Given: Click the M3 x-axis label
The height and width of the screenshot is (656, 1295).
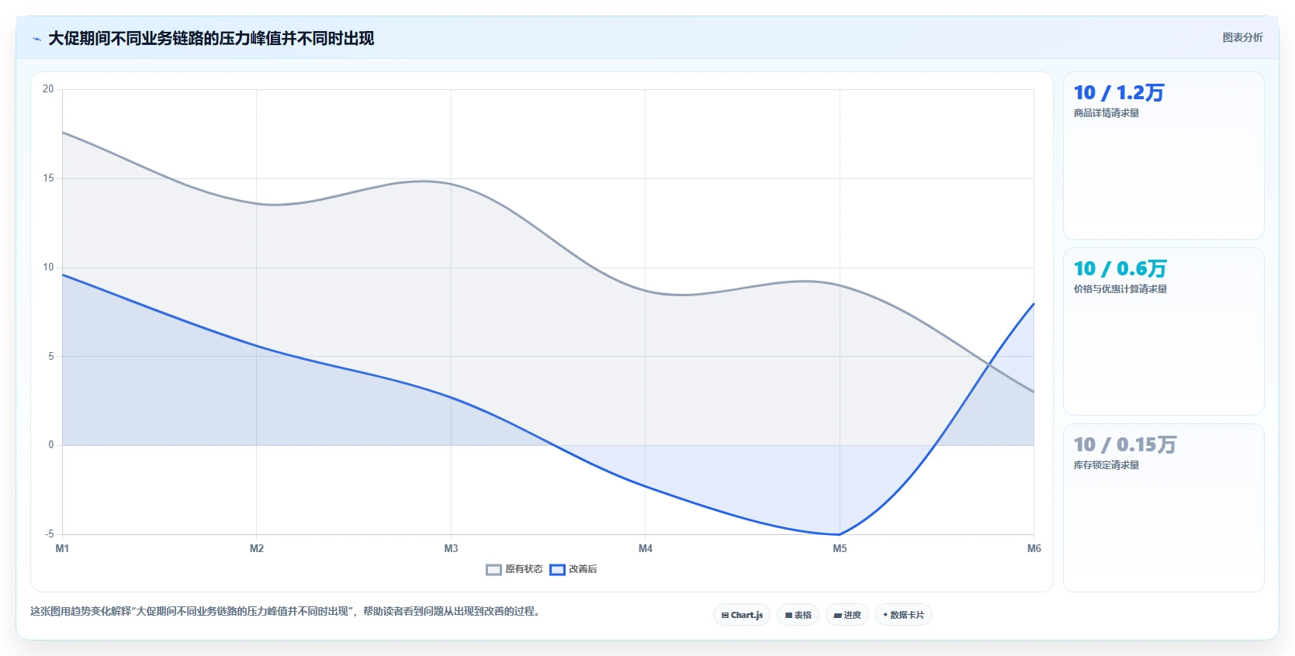Looking at the screenshot, I should [x=451, y=548].
